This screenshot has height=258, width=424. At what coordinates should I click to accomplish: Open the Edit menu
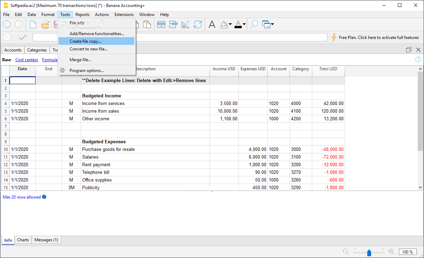[18, 15]
